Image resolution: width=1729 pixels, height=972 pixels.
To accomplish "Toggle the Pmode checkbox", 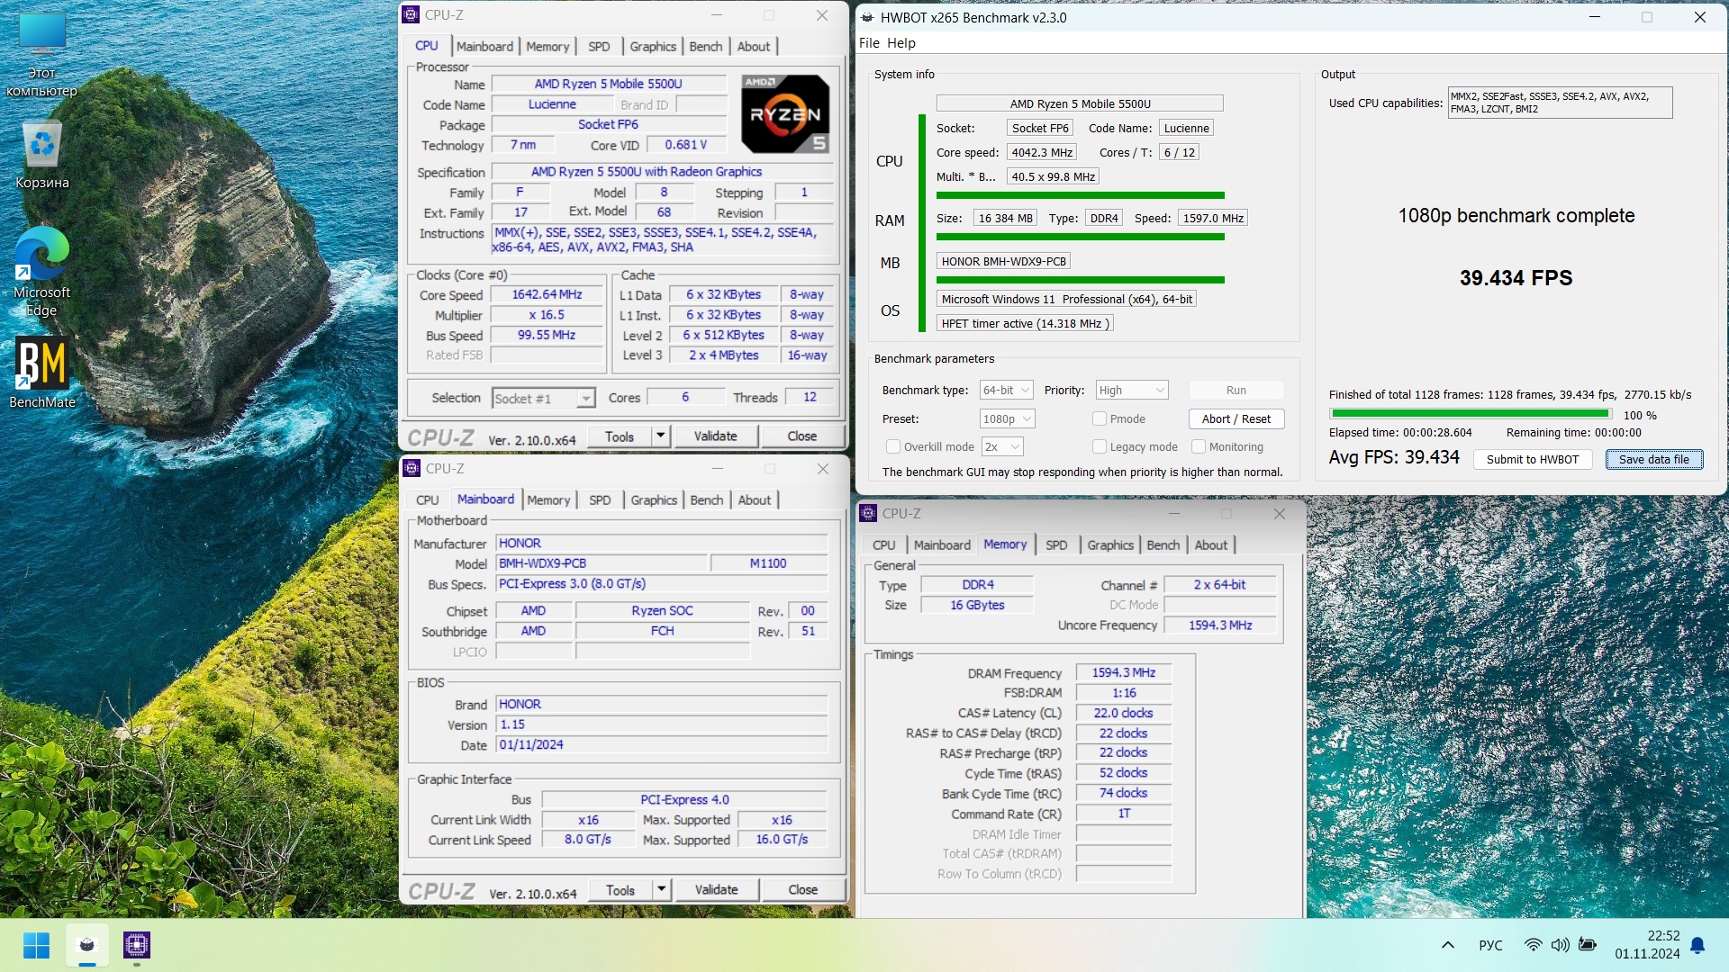I will tap(1099, 418).
